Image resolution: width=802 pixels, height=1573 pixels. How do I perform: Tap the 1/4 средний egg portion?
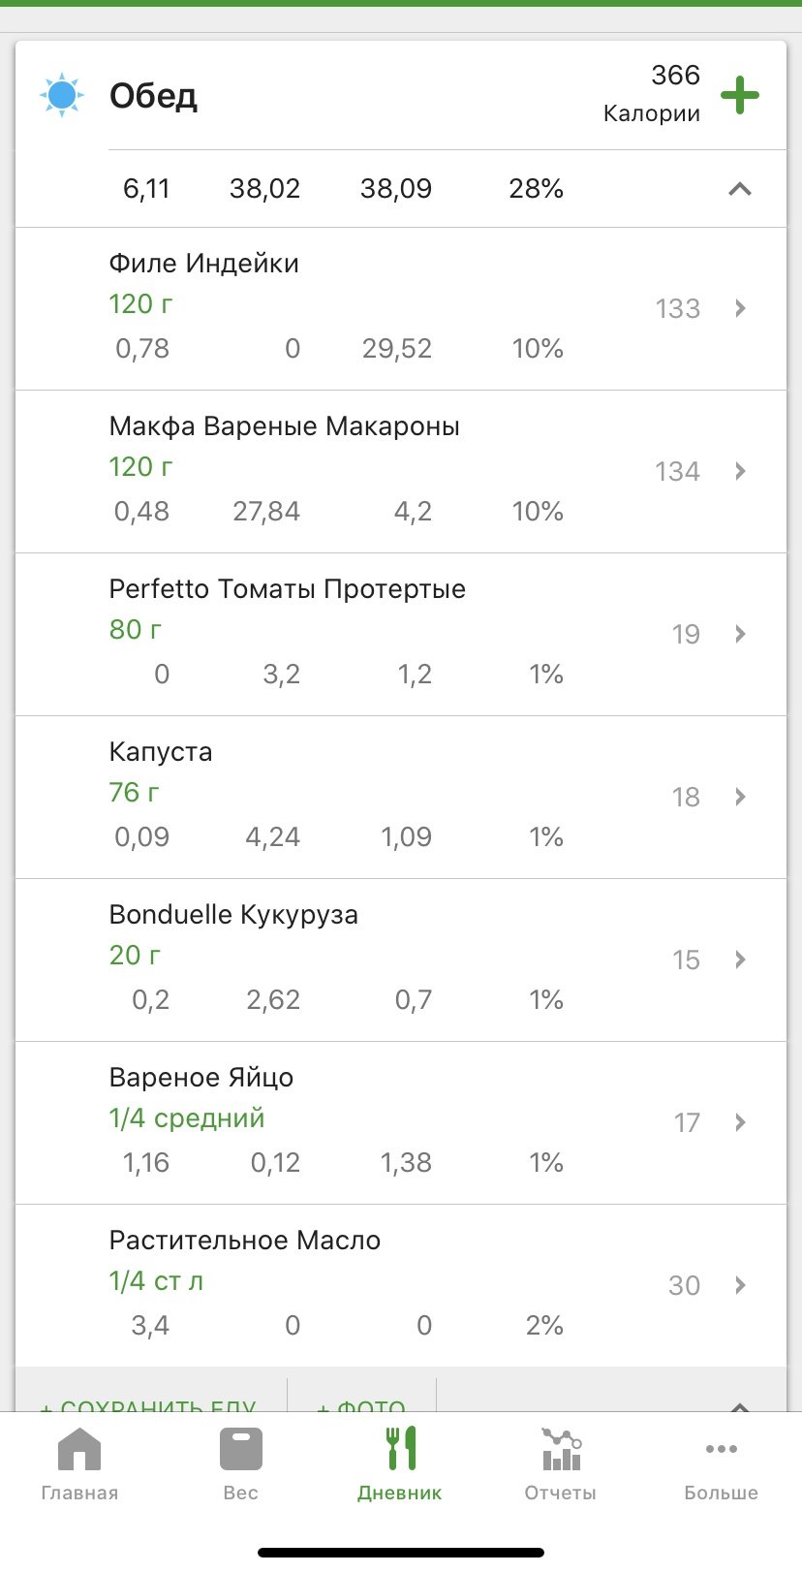187,1118
